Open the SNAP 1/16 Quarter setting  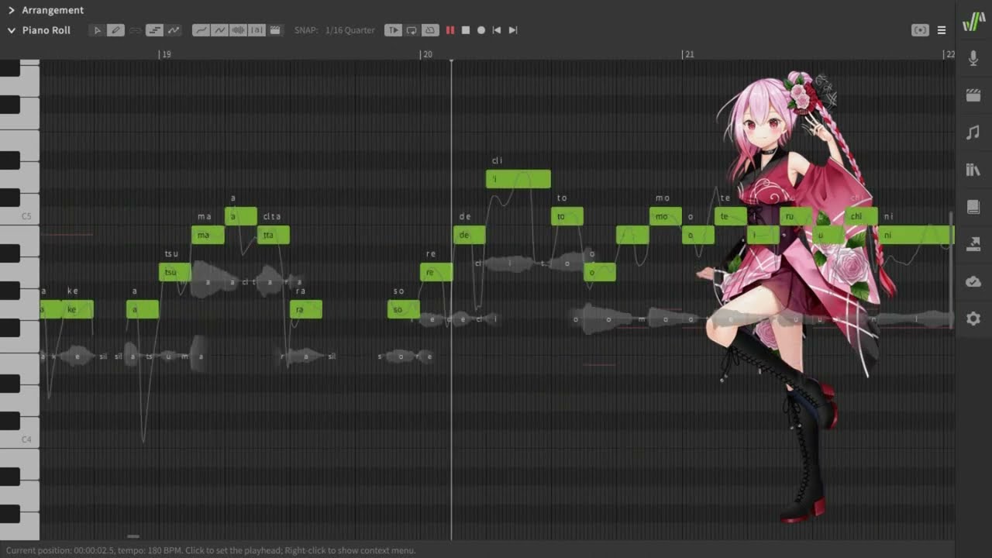click(335, 30)
